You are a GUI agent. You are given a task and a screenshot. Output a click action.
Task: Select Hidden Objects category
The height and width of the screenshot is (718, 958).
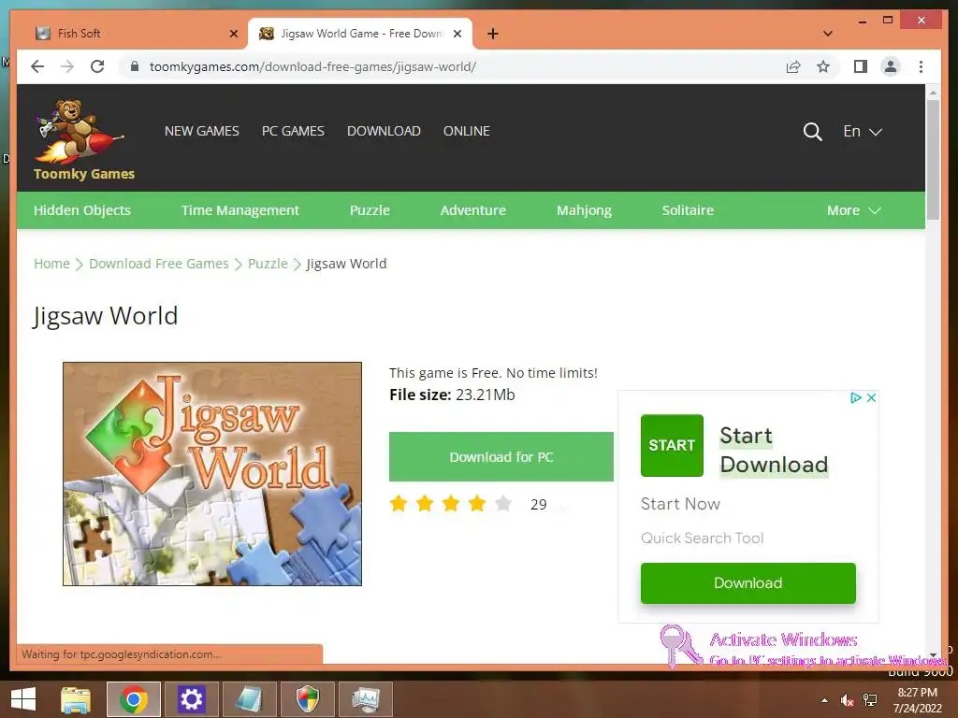tap(82, 210)
